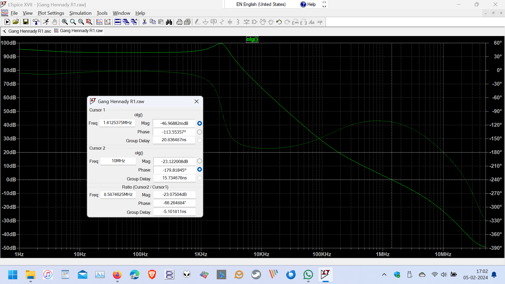Click the Pan magnifier icon
Screen dimensions: 505x284
point(73,22)
